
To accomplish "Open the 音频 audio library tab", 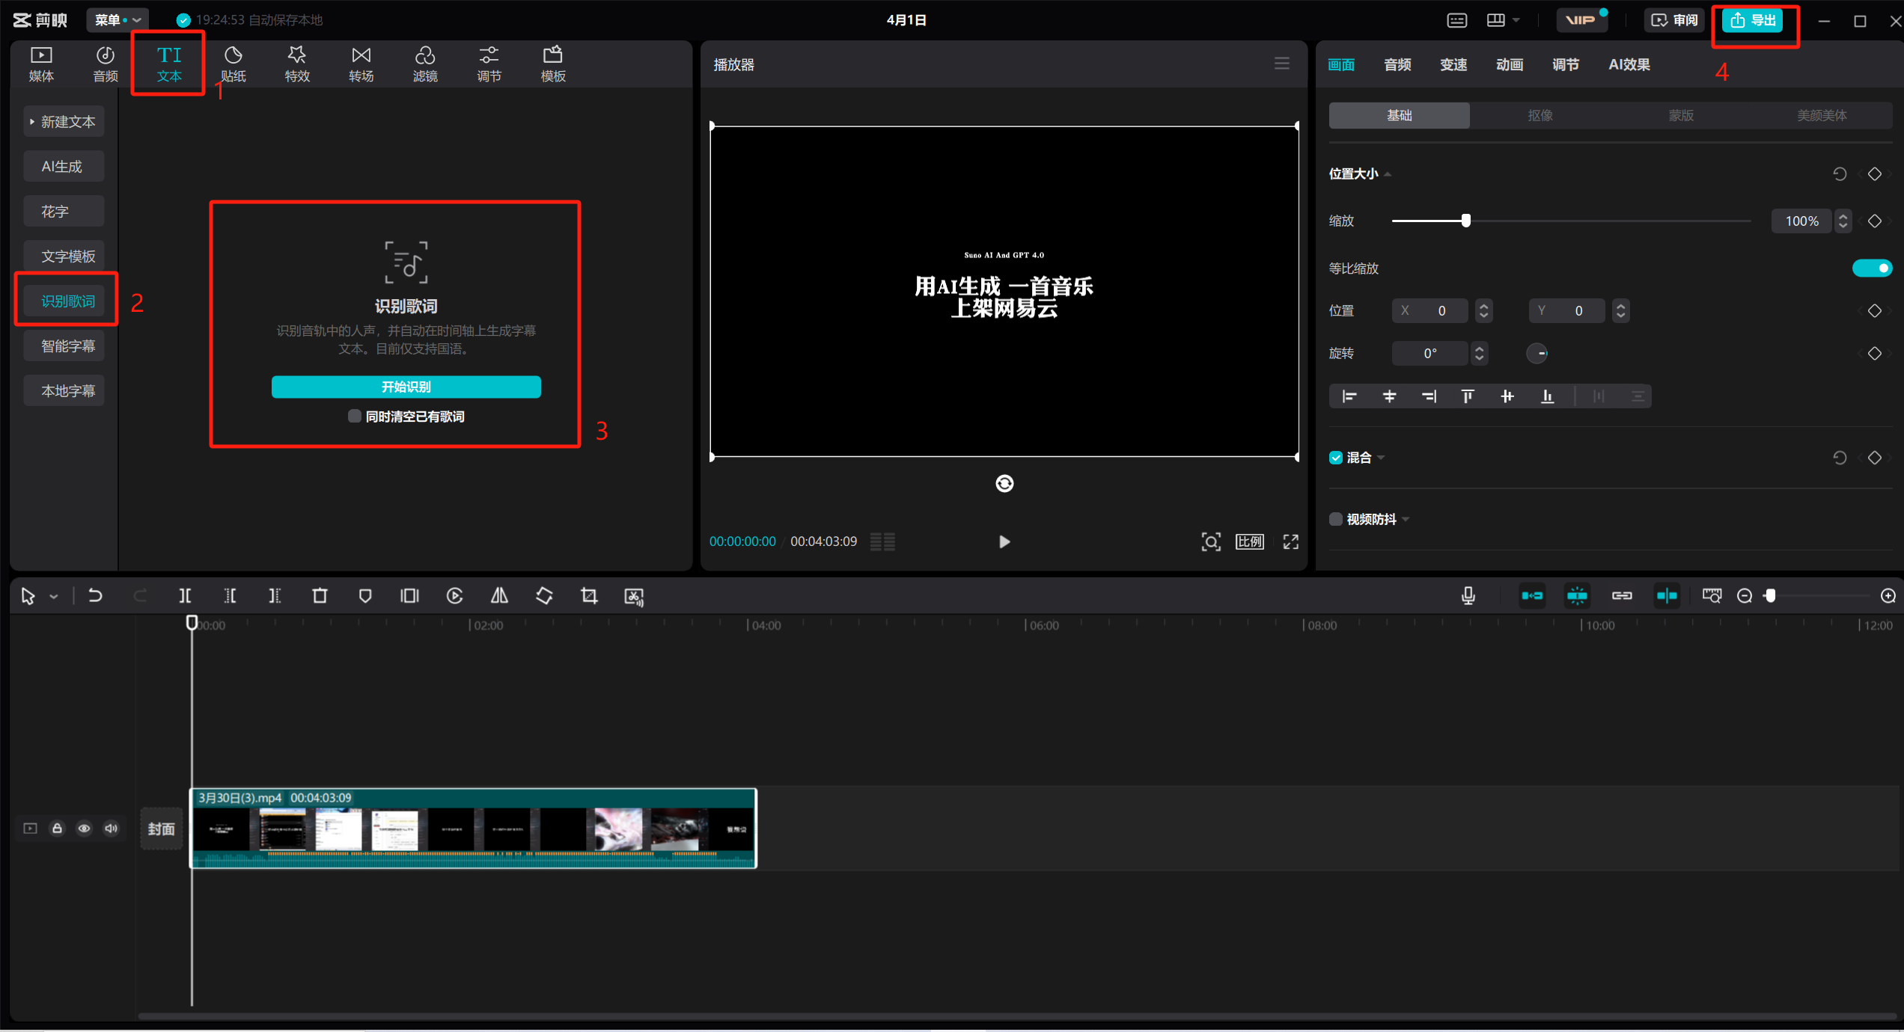I will tap(106, 64).
